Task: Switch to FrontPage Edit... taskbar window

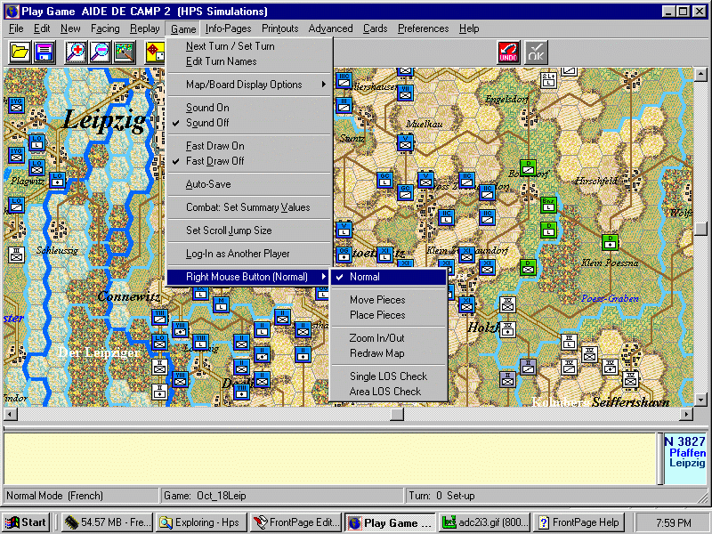Action: [297, 522]
